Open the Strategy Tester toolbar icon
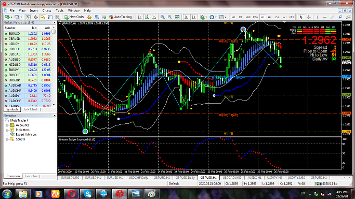 click(x=57, y=17)
